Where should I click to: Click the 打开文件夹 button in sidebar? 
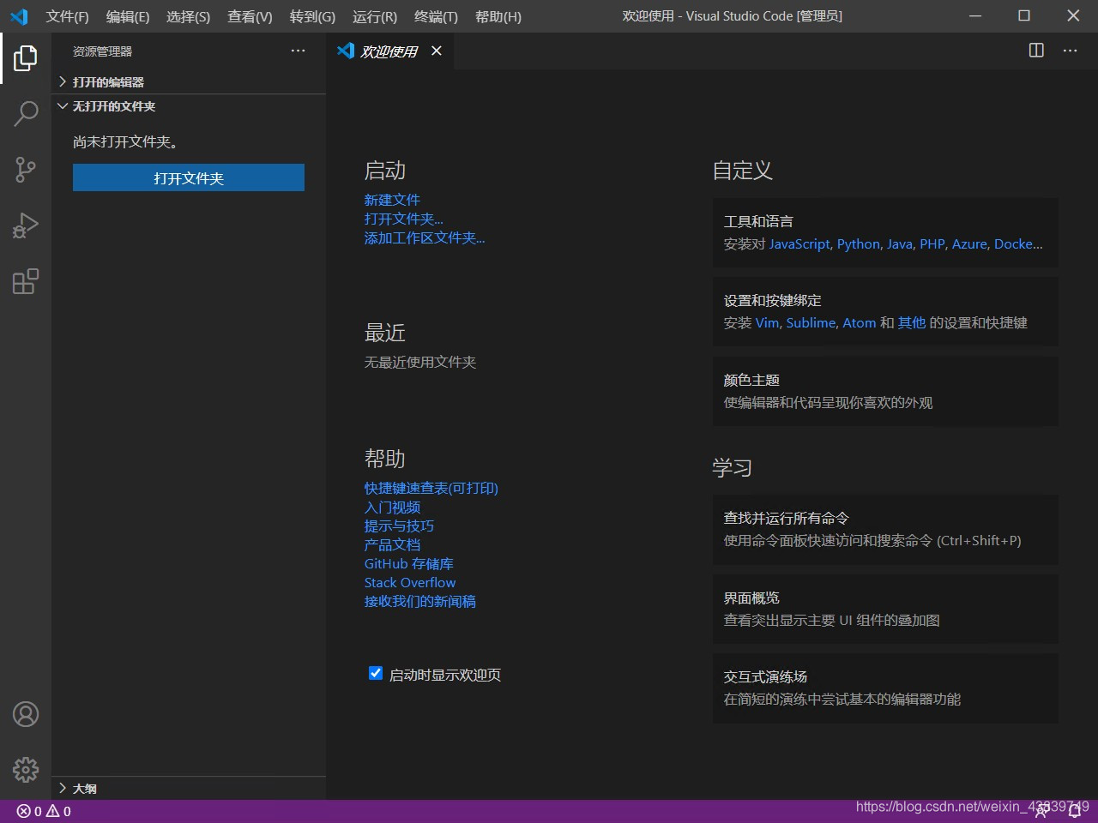pyautogui.click(x=189, y=177)
